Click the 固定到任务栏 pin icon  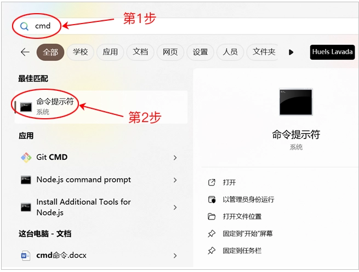(212, 251)
